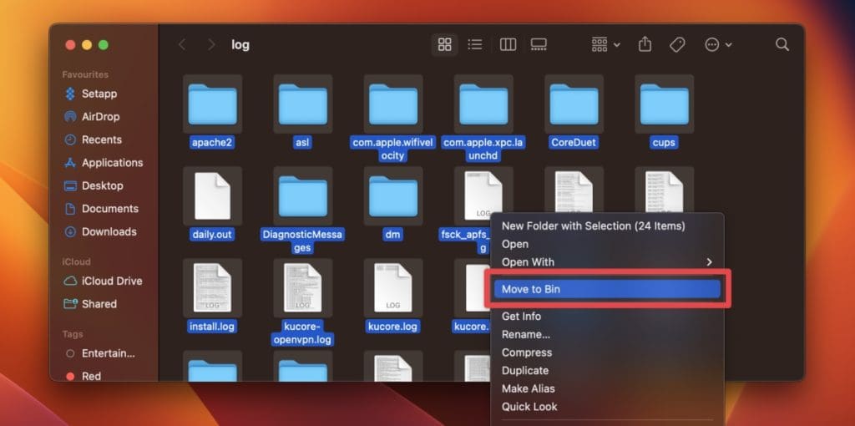Screen dimensions: 855x426
Task: Go back with the left chevron
Action: pos(182,44)
